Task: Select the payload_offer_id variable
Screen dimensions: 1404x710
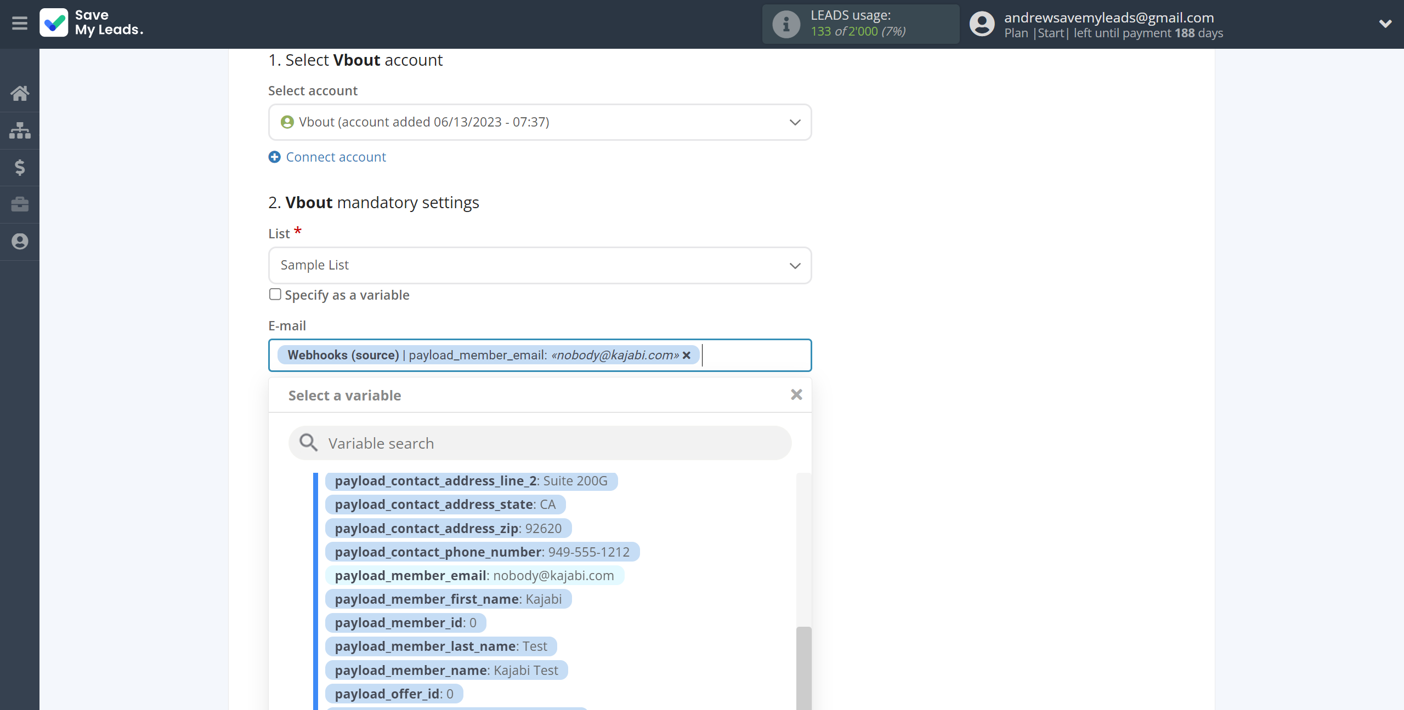Action: click(394, 694)
